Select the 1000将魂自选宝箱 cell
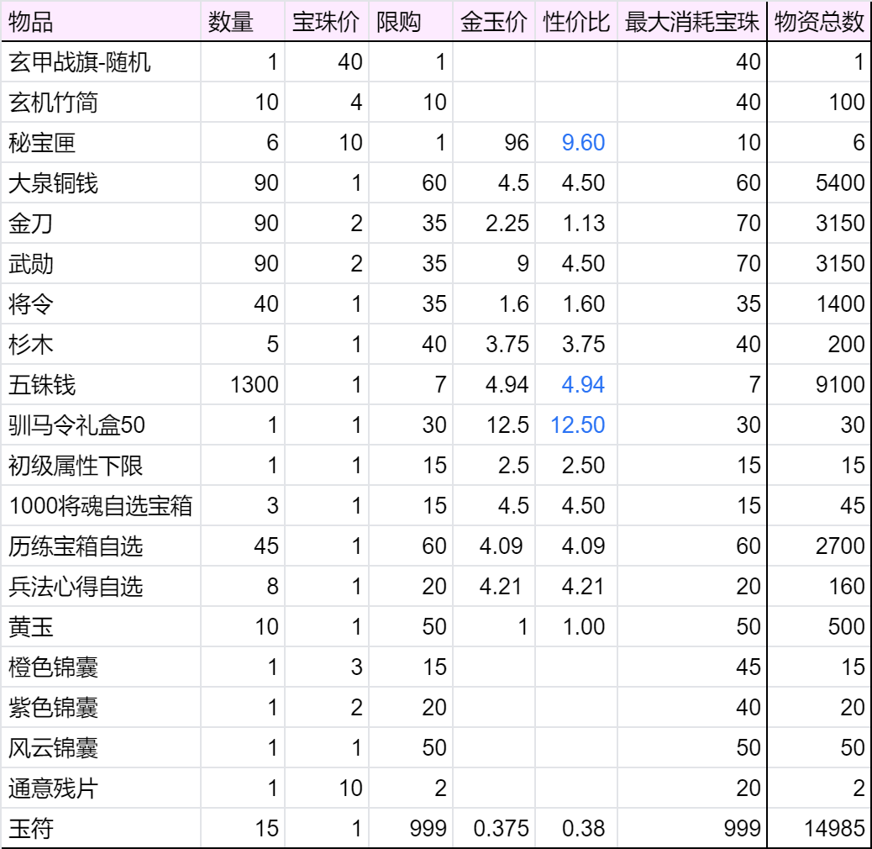 [101, 506]
